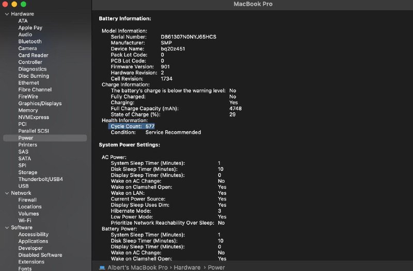Viewport: 413px width, 271px height.
Task: Click the laptop icon in the path bar
Action: 102,267
